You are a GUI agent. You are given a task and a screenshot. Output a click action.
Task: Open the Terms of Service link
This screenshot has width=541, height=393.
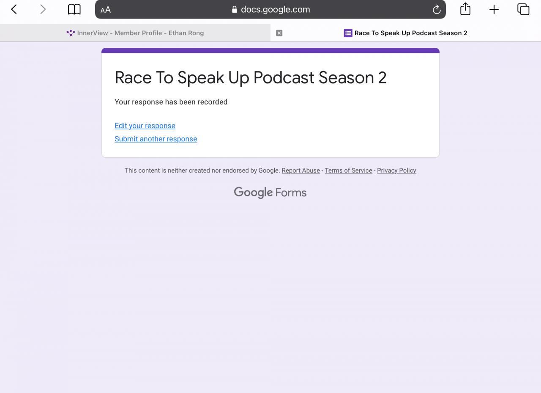click(x=348, y=170)
